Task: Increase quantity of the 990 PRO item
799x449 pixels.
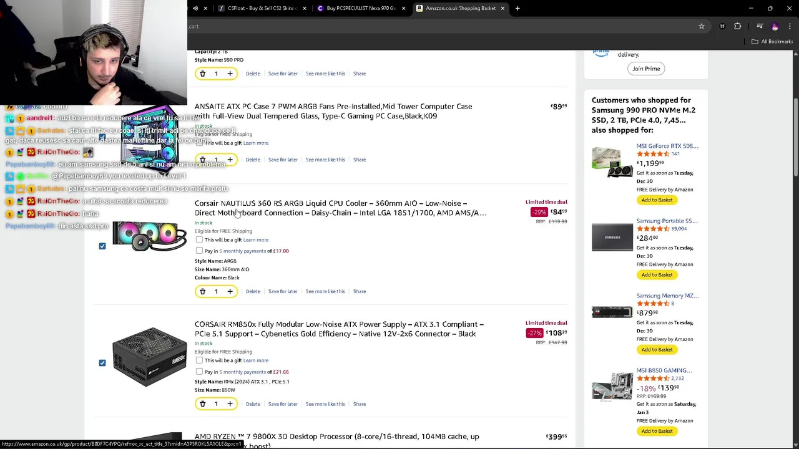Action: pos(230,74)
